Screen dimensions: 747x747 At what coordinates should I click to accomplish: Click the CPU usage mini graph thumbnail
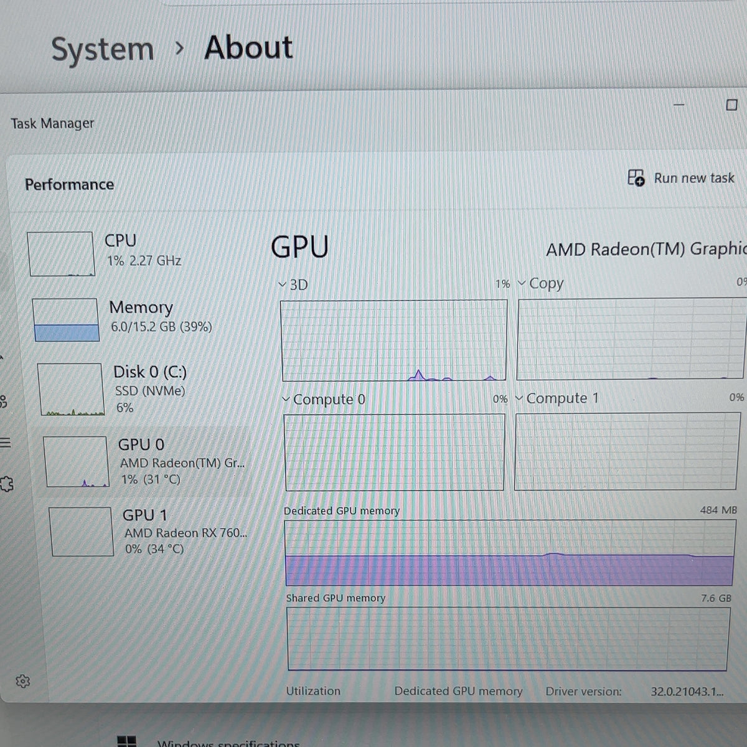61,253
